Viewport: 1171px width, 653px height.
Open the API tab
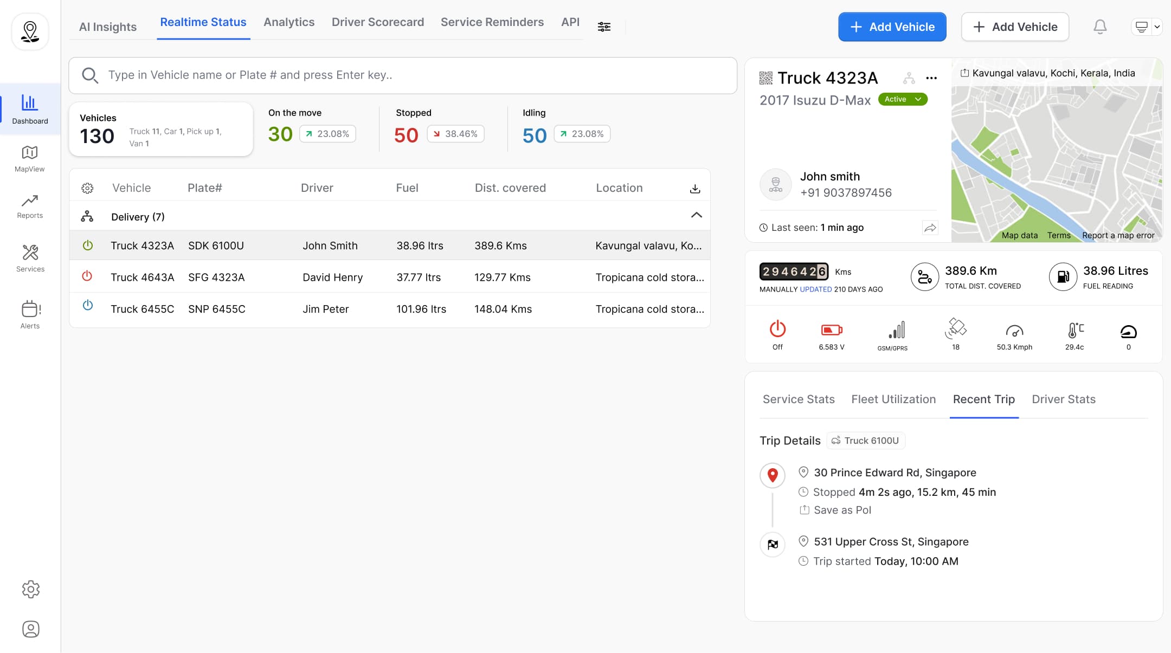(x=570, y=22)
